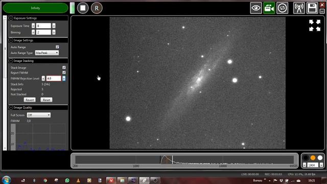Click the FWHM 3.0 reading

[x=29, y=121]
